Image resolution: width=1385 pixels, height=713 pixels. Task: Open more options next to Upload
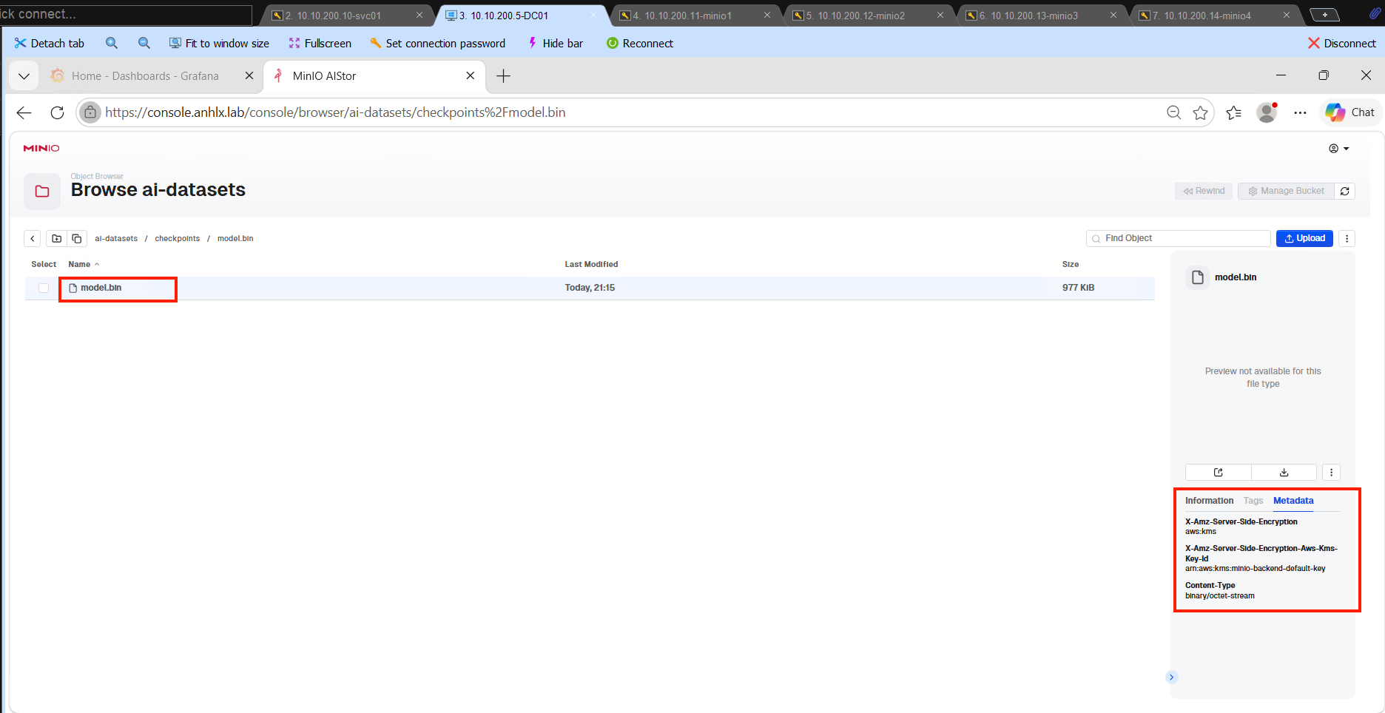(1347, 238)
